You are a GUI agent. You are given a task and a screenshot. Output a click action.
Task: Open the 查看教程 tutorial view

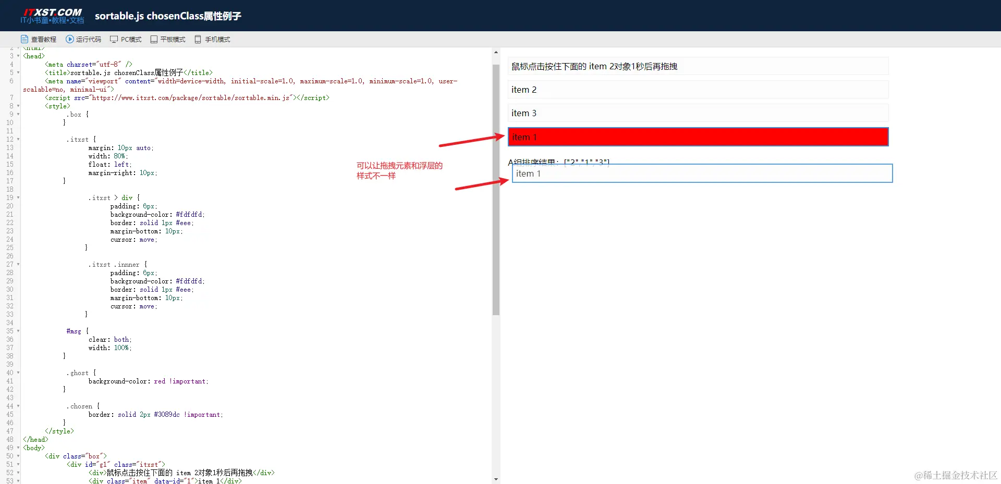[x=39, y=39]
